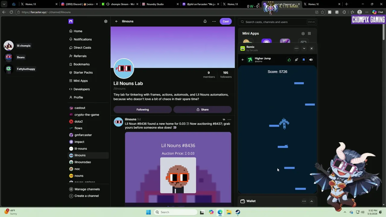Open the channel more options menu
The image size is (386, 217).
tap(214, 21)
